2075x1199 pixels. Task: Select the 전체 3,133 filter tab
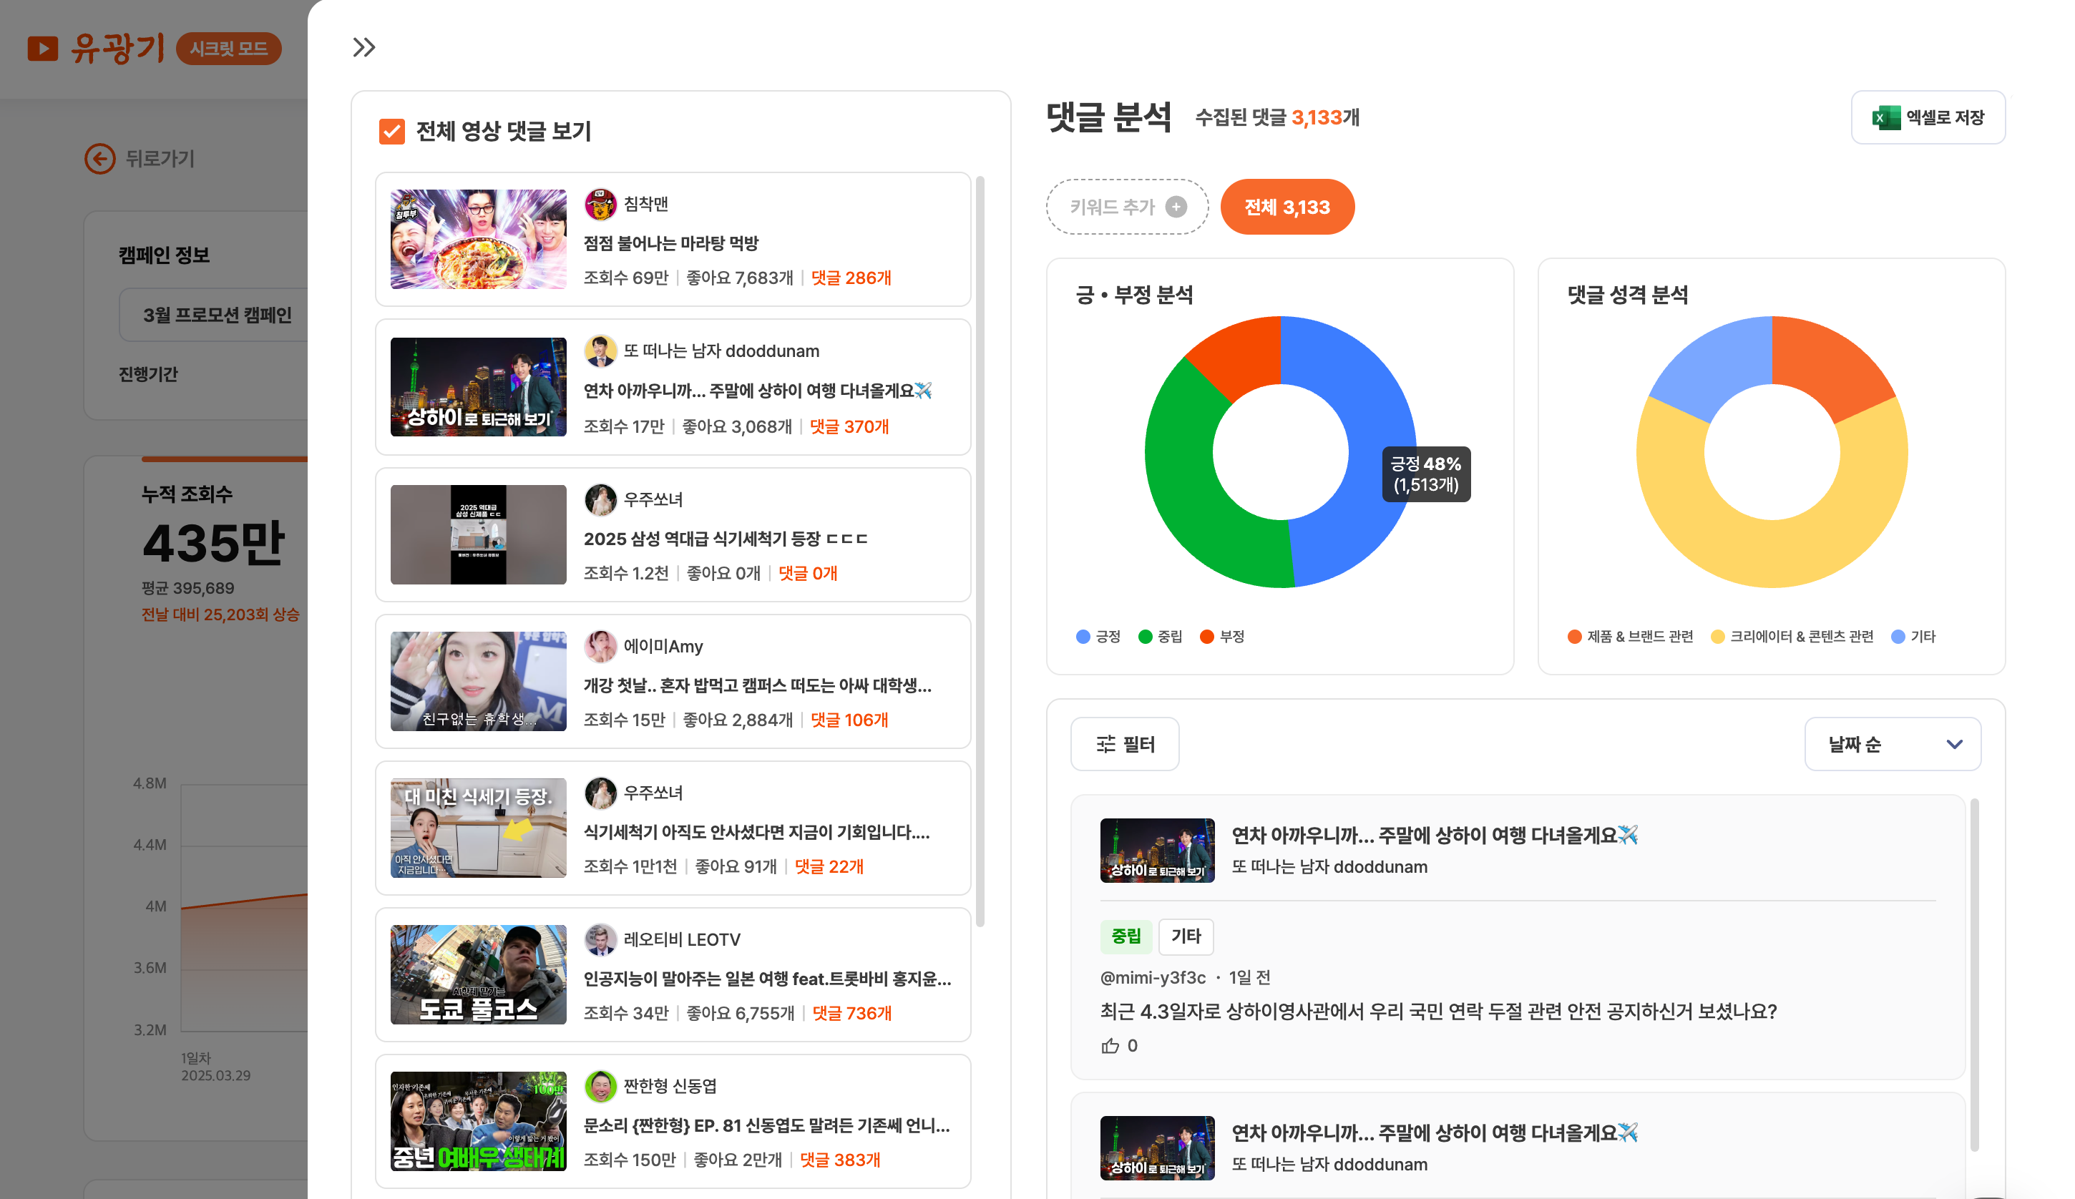(1288, 207)
